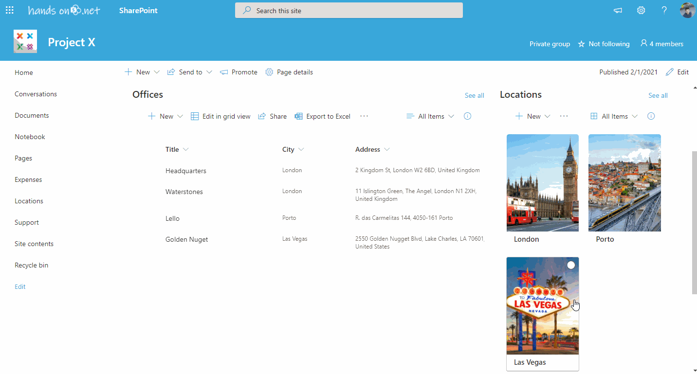Click See all link for Offices
This screenshot has width=697, height=374.
point(474,95)
